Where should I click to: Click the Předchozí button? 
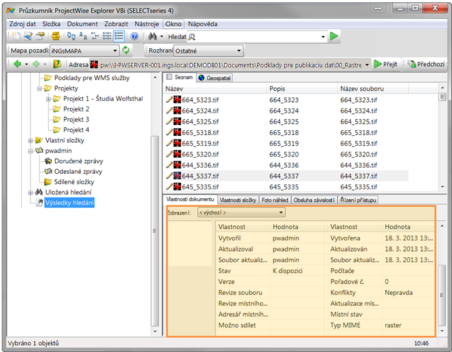pos(426,64)
